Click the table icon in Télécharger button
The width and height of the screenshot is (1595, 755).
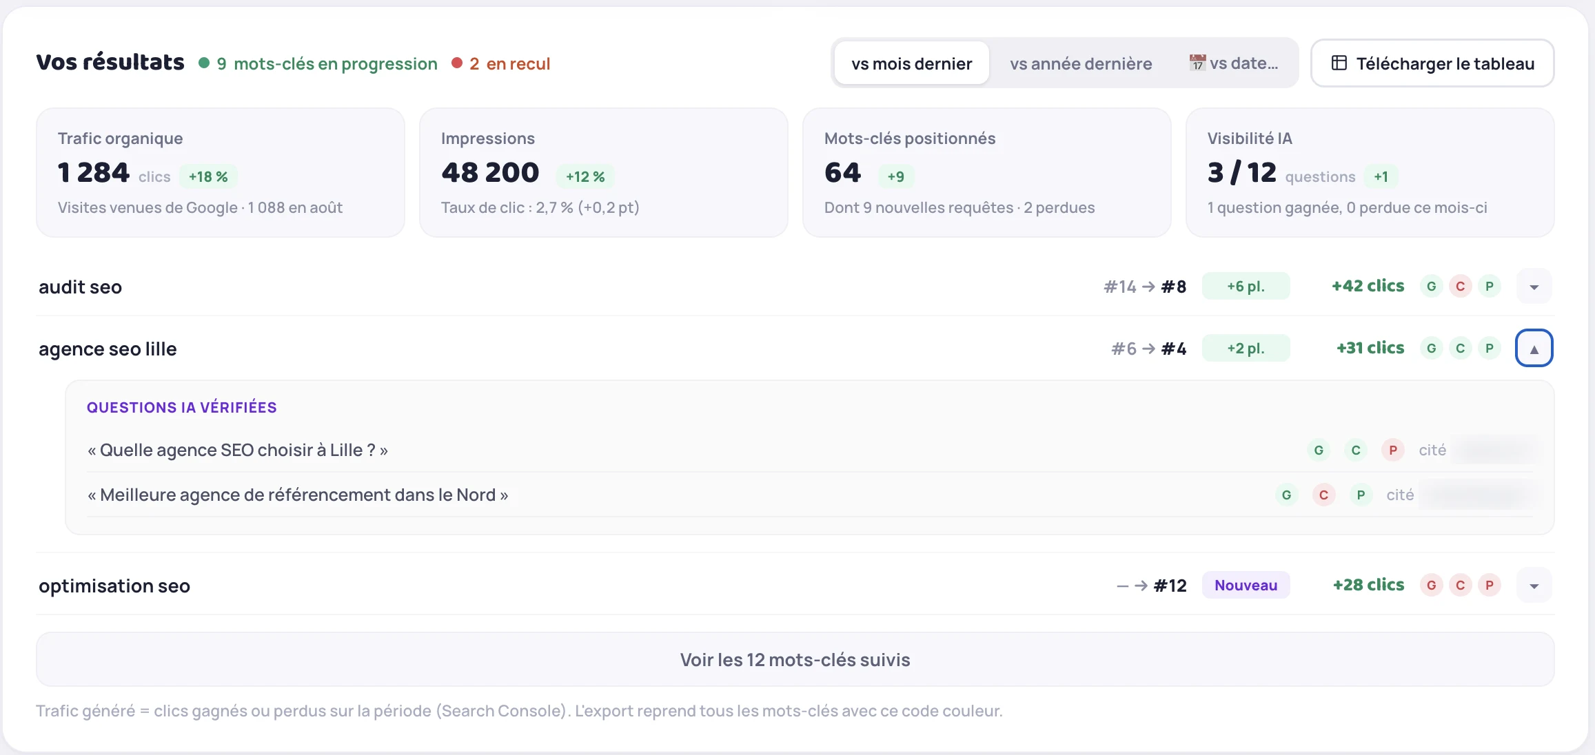coord(1339,63)
